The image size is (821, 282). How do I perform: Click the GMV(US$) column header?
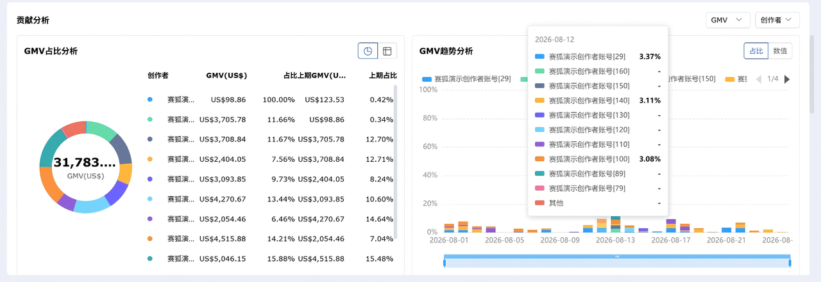coord(226,75)
